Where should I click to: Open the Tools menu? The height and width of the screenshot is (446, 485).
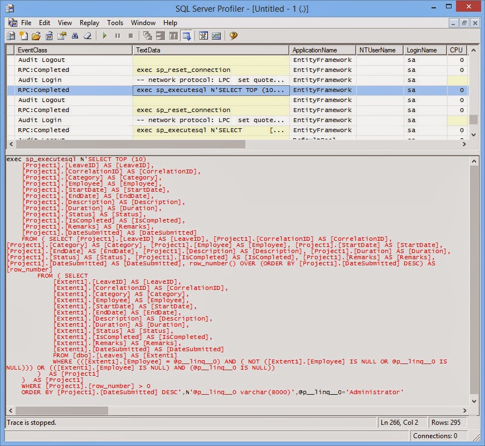pos(115,23)
